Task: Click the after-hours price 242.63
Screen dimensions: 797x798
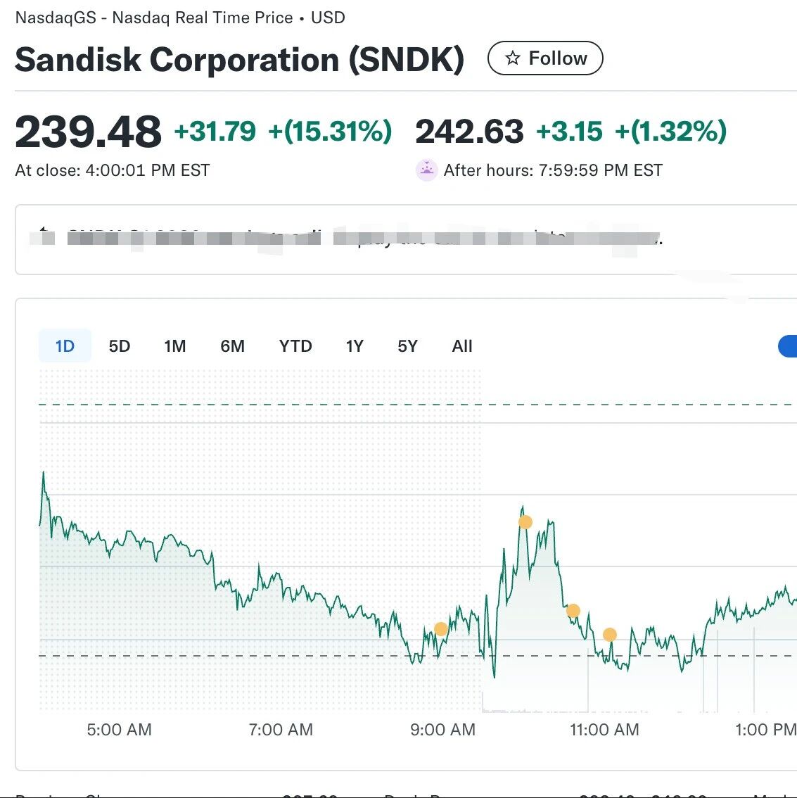Action: 469,132
